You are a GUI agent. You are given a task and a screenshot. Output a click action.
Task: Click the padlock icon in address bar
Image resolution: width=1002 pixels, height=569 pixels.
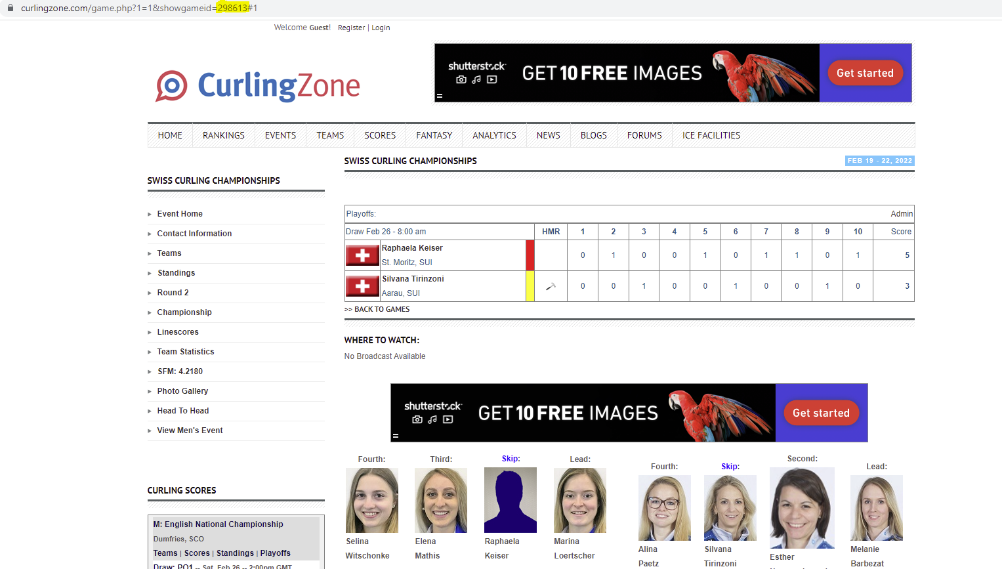click(x=10, y=8)
